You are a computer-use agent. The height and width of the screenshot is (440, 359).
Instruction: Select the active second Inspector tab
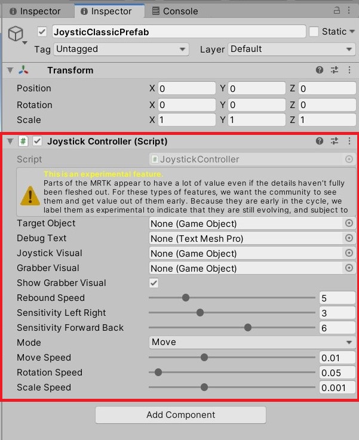[109, 11]
